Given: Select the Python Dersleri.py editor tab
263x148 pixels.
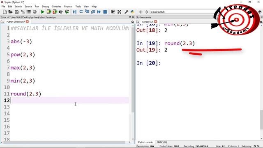Looking at the screenshot, I should [16, 22].
